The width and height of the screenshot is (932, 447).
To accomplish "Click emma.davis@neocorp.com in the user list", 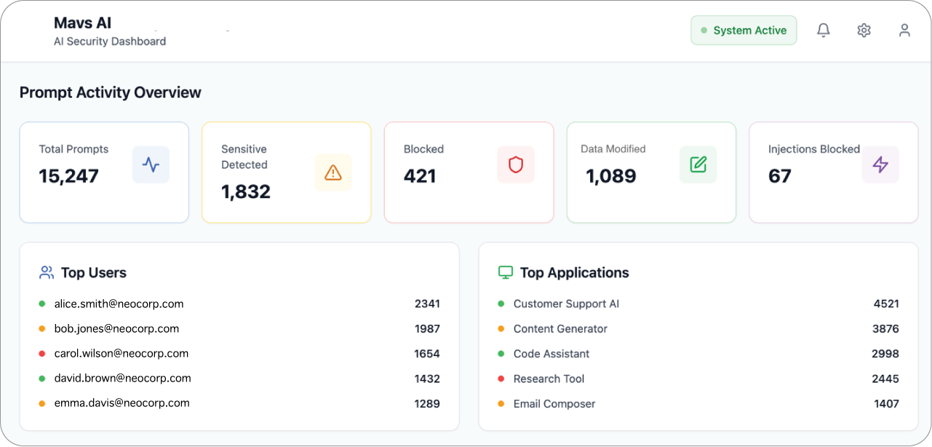I will click(122, 403).
